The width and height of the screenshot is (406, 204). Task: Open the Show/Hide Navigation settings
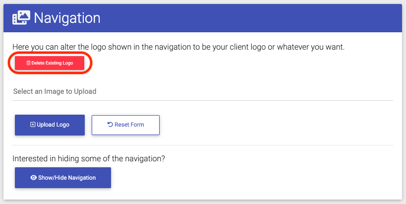point(63,178)
